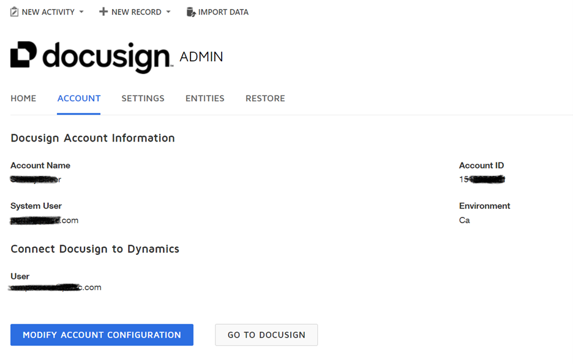
Task: Expand the New Activity dropdown arrow
Action: [x=80, y=12]
